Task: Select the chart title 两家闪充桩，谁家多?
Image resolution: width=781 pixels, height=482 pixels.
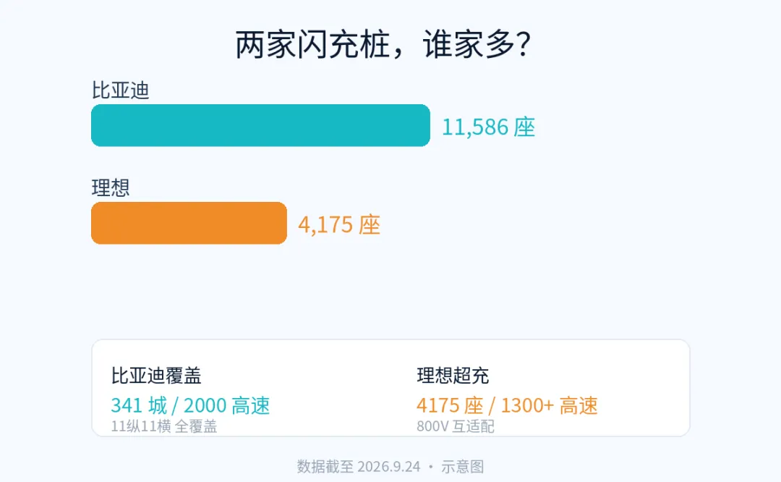Action: 383,44
